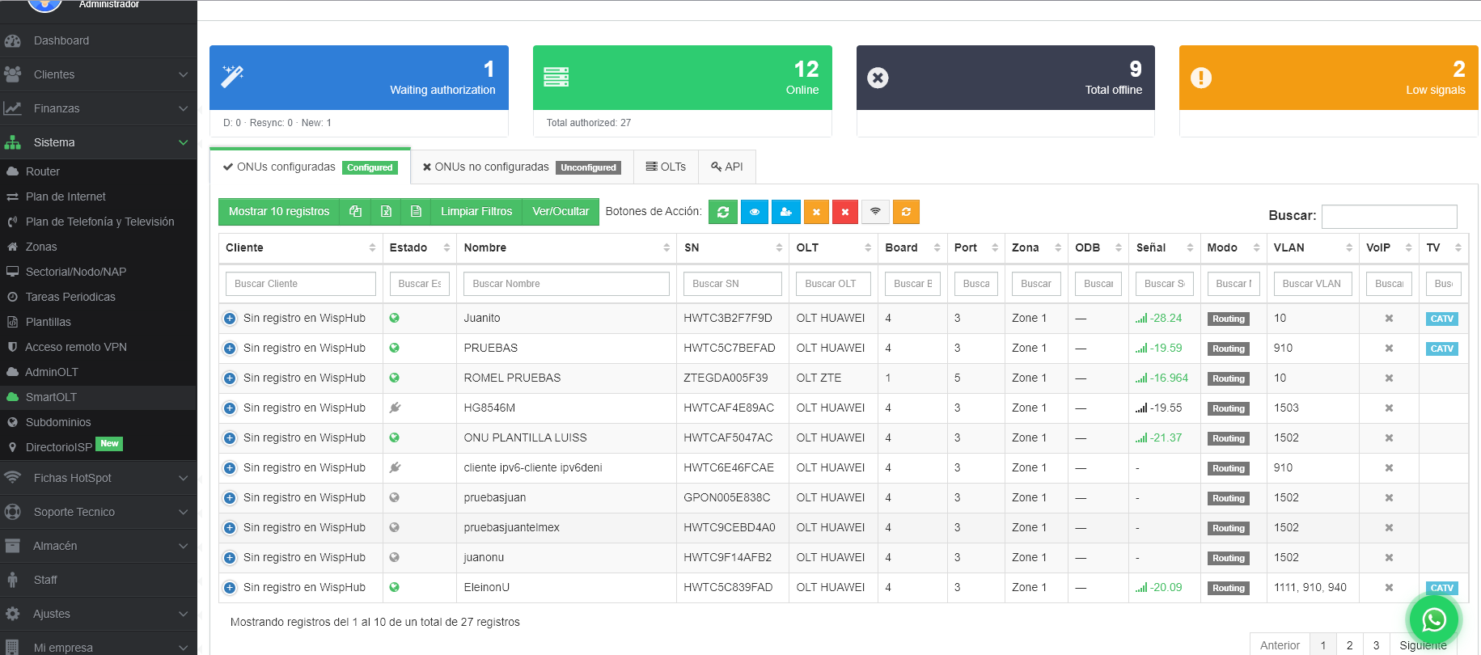Expand the Almacén sidebar menu
Image resolution: width=1481 pixels, height=655 pixels.
[98, 546]
